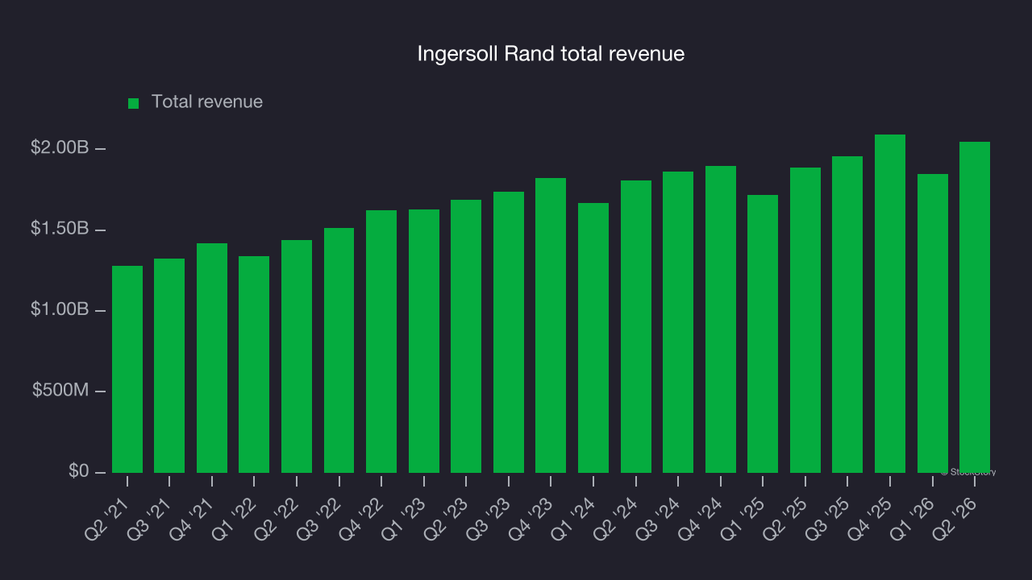This screenshot has height=580, width=1032.
Task: Select the Q4 '21 revenue bar
Action: [x=212, y=358]
